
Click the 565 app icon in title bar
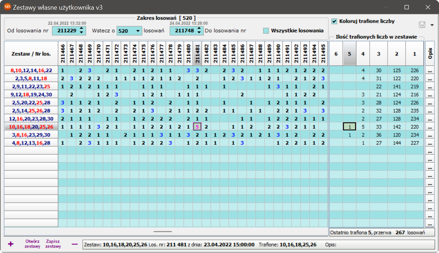click(7, 7)
